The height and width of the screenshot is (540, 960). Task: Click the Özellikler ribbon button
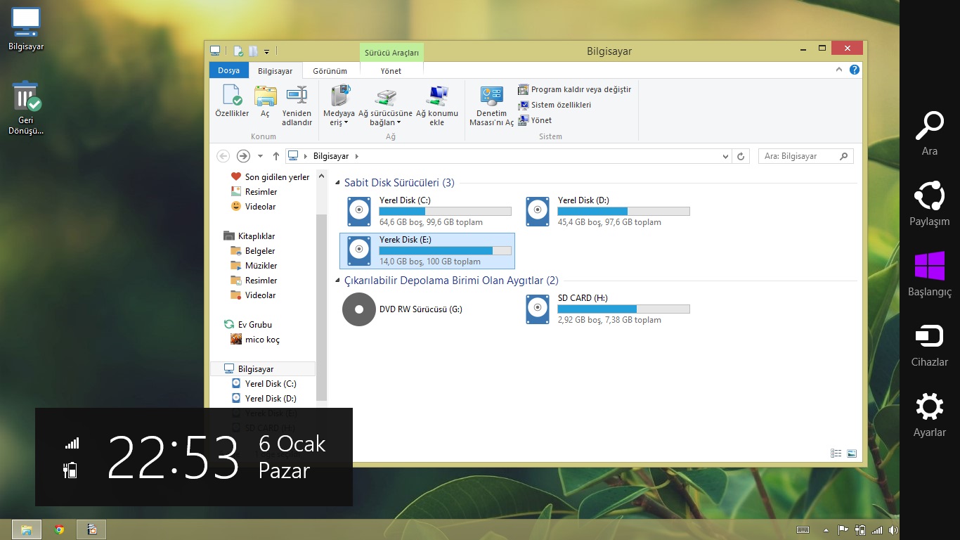[x=232, y=101]
